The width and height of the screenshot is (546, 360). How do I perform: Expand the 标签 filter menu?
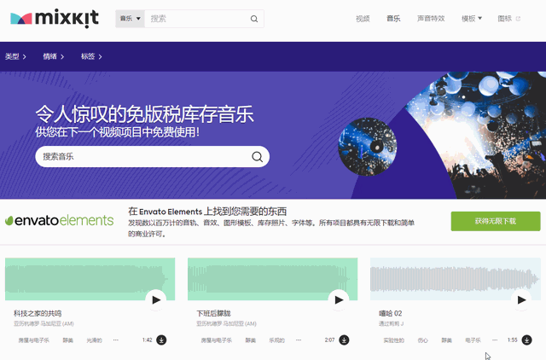point(91,56)
